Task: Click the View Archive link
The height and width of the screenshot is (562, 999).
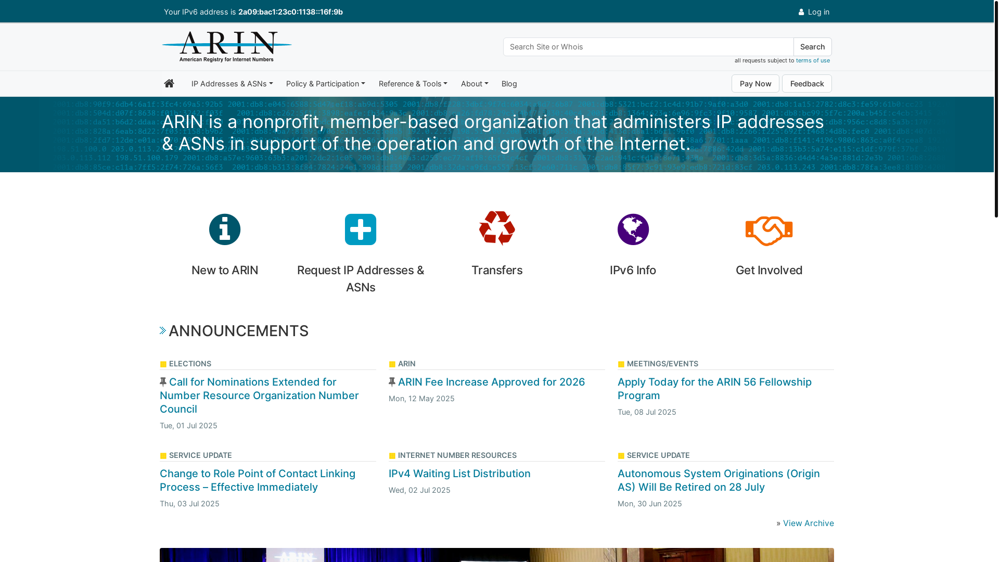Action: (x=808, y=523)
